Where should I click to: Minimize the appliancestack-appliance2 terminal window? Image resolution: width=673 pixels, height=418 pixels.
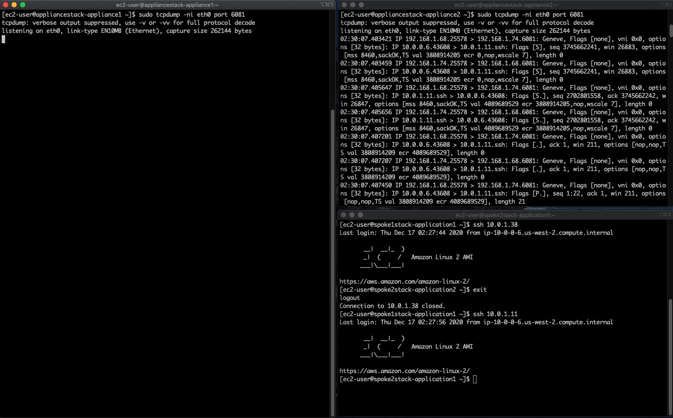(x=353, y=5)
